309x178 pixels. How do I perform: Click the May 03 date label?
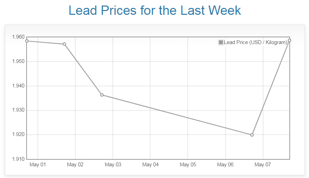coord(113,165)
